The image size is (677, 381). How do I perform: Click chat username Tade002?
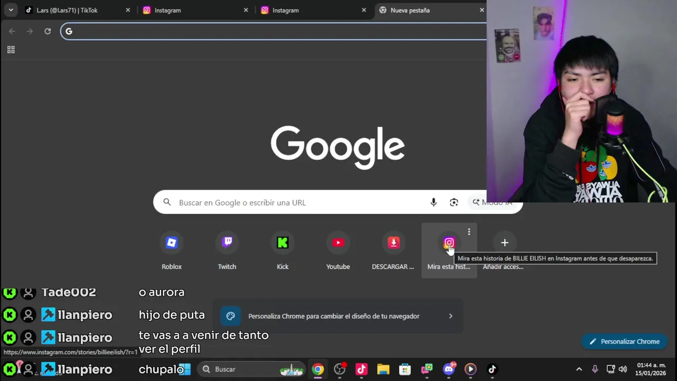click(x=69, y=292)
